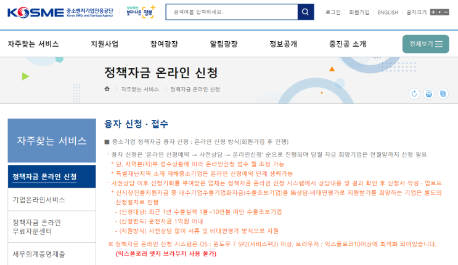
Task: Click the (신청대상) 최근 1년 수출실적 line
Action: (x=198, y=212)
